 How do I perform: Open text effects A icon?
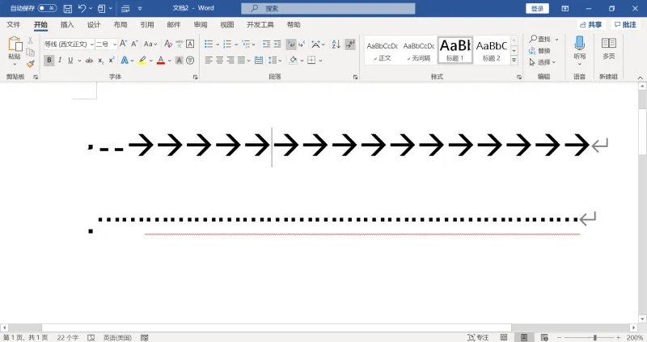(125, 60)
